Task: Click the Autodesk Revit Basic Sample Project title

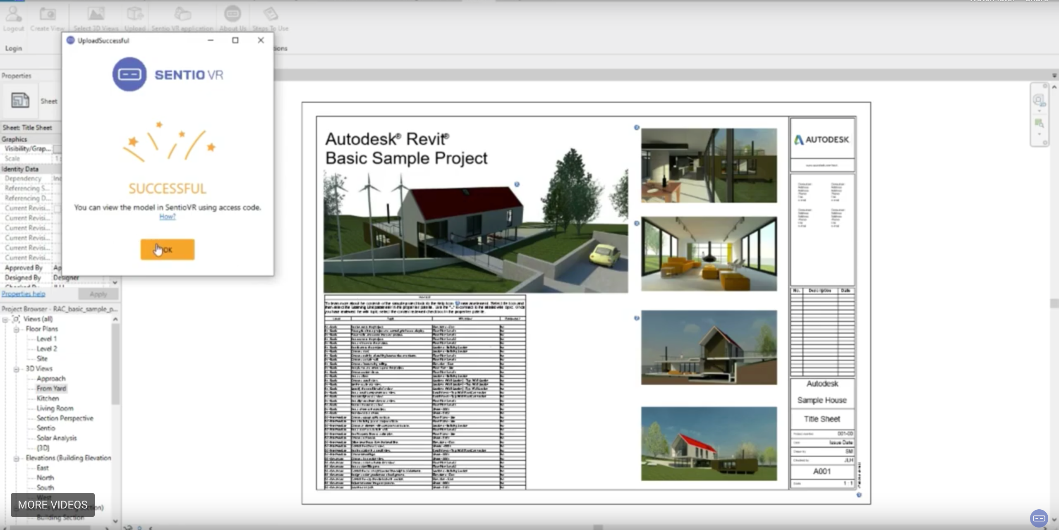Action: 406,149
